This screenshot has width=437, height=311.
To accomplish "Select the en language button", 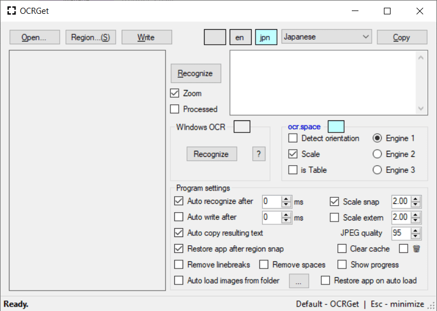I will [x=240, y=37].
